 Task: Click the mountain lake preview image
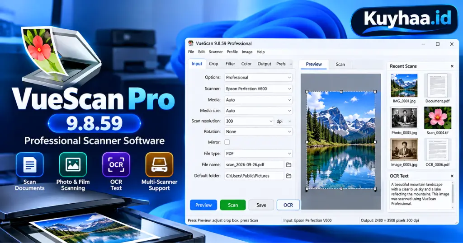(x=341, y=140)
